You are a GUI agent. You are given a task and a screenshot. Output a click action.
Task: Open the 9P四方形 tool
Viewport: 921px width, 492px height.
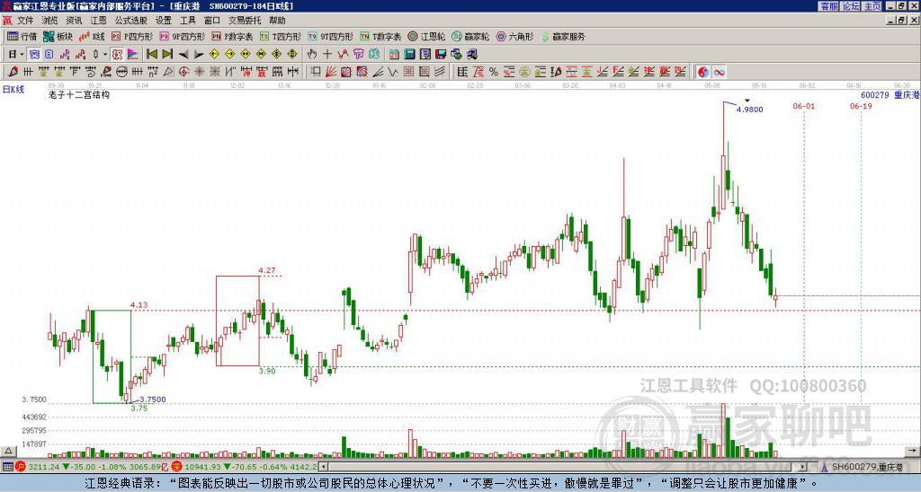click(x=183, y=36)
